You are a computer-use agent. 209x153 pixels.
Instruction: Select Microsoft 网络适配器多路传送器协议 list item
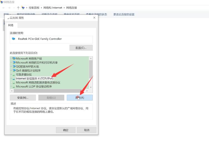tap(38, 82)
